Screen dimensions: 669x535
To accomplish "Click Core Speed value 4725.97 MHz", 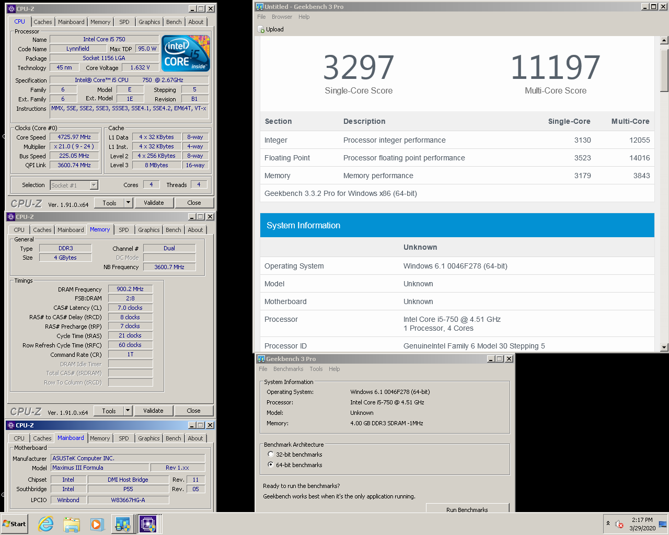I will coord(74,137).
